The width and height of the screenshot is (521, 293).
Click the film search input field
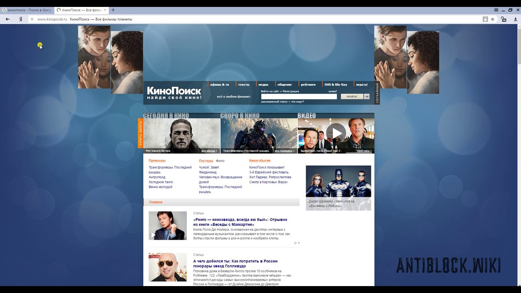[299, 96]
